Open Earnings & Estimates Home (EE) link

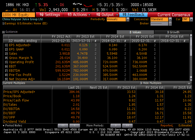pyautogui.click(x=25, y=23)
